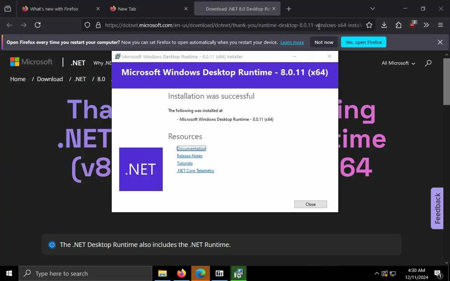The width and height of the screenshot is (450, 281).
Task: Click the search magnifier on Microsoft page
Action: point(428,63)
